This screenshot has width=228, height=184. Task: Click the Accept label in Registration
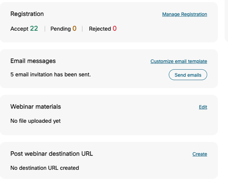(x=20, y=29)
